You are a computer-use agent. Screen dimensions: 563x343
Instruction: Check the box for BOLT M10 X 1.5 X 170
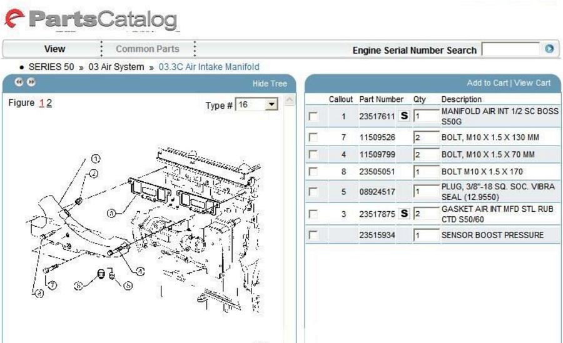(313, 172)
